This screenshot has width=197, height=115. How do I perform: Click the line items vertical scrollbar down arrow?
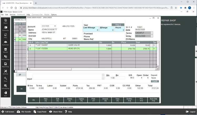pos(158,67)
